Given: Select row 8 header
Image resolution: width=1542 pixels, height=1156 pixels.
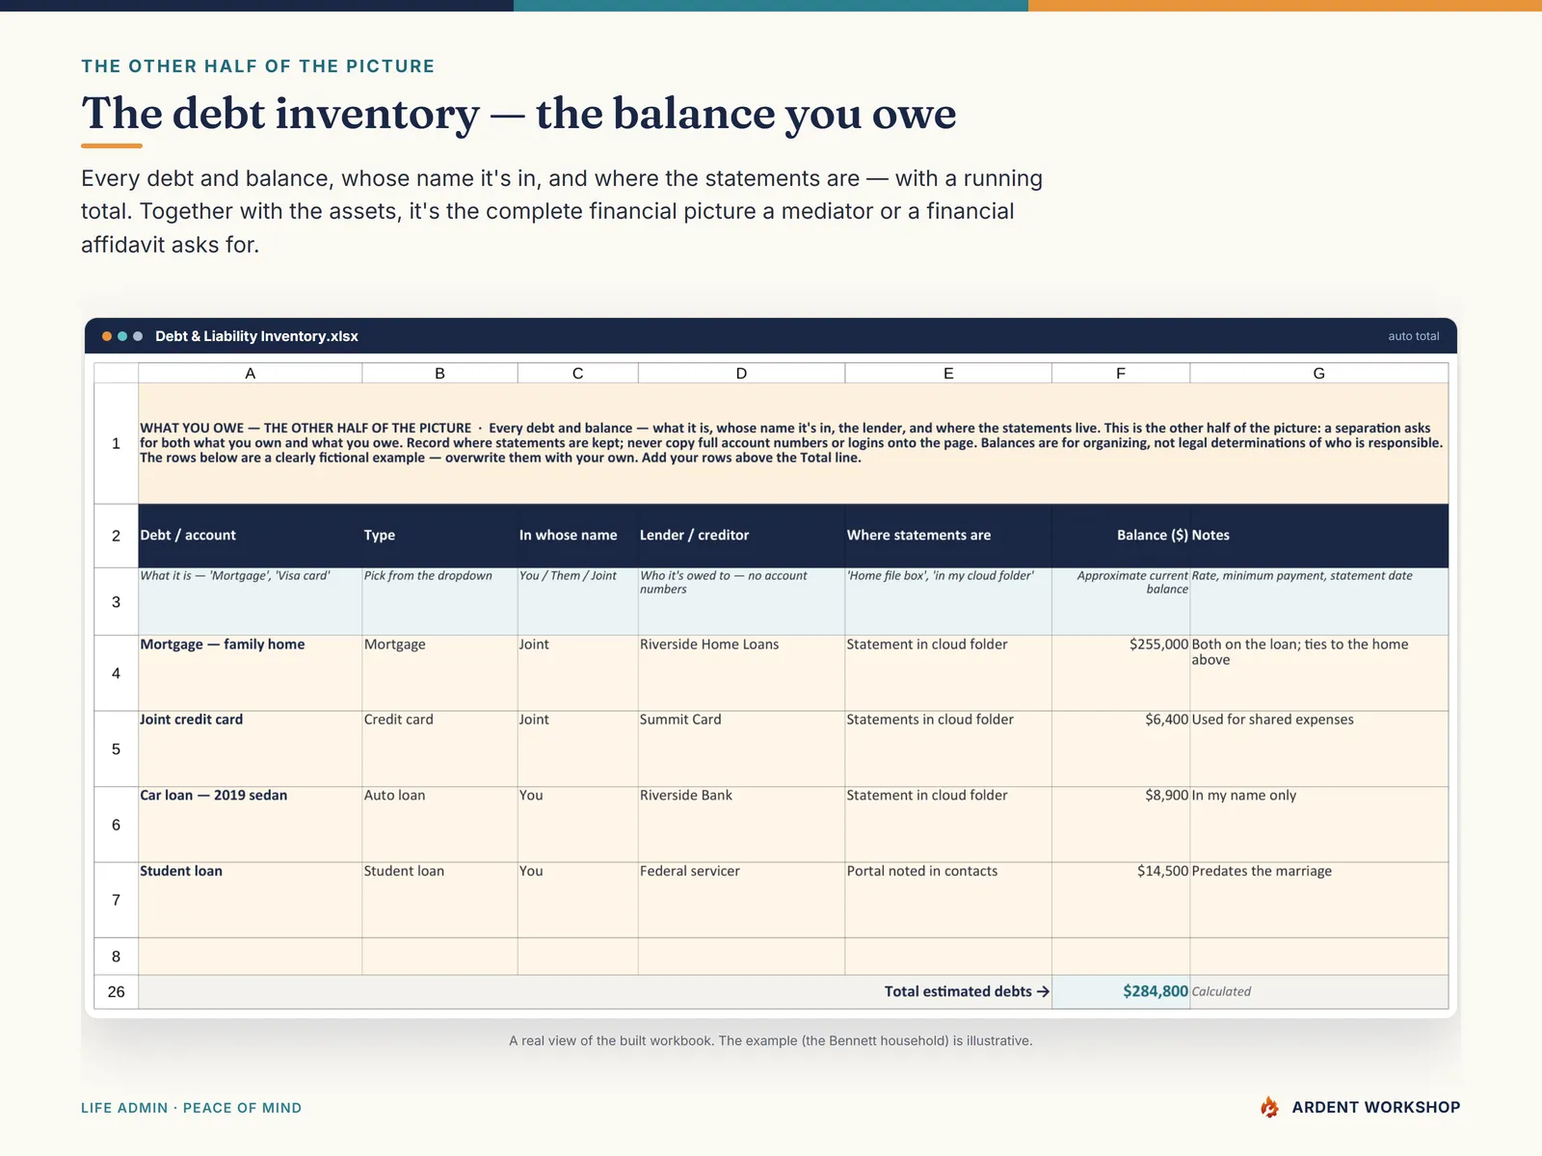Looking at the screenshot, I should pyautogui.click(x=116, y=957).
